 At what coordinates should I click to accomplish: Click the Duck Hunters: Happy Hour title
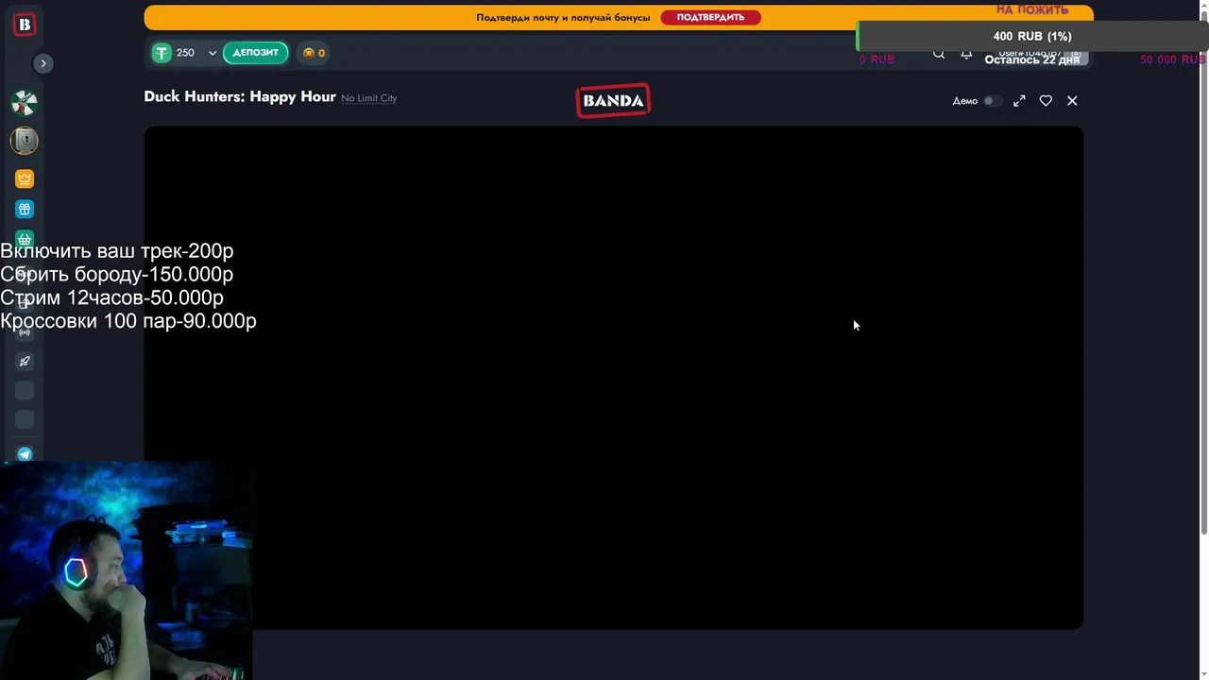click(x=240, y=96)
